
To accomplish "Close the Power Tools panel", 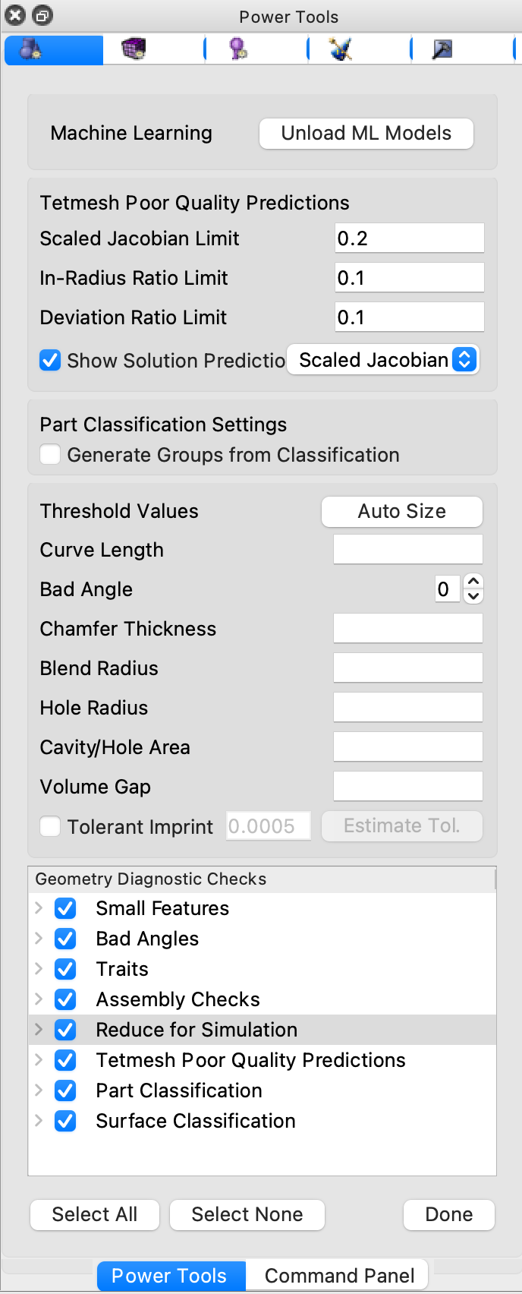I will tap(15, 15).
